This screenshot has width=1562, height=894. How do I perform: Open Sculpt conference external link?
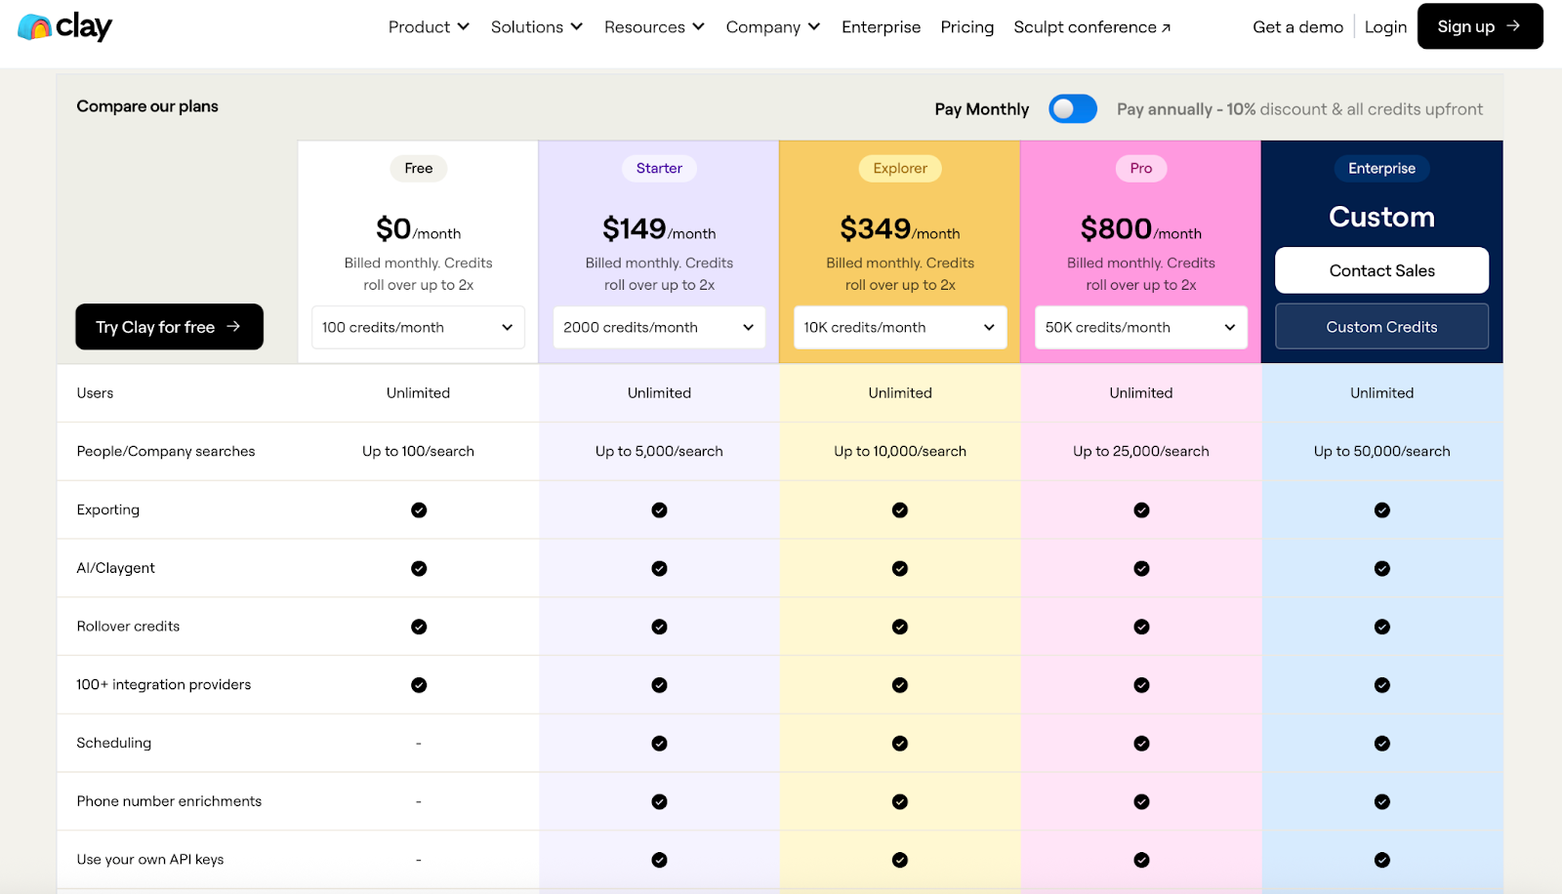point(1092,27)
